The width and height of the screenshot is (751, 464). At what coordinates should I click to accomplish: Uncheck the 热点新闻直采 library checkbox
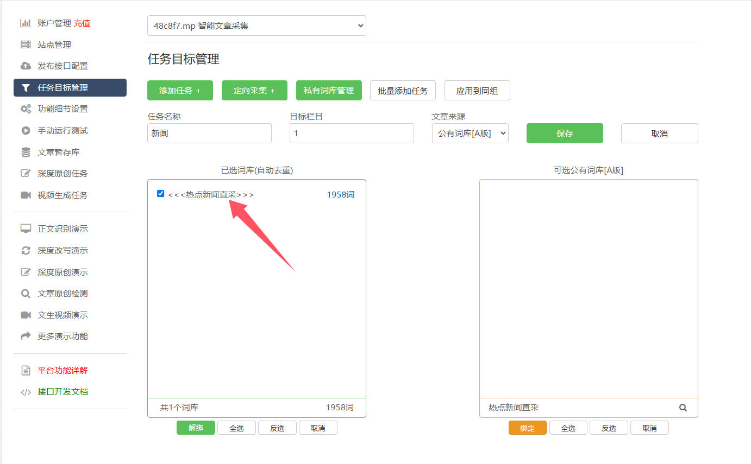tap(160, 194)
